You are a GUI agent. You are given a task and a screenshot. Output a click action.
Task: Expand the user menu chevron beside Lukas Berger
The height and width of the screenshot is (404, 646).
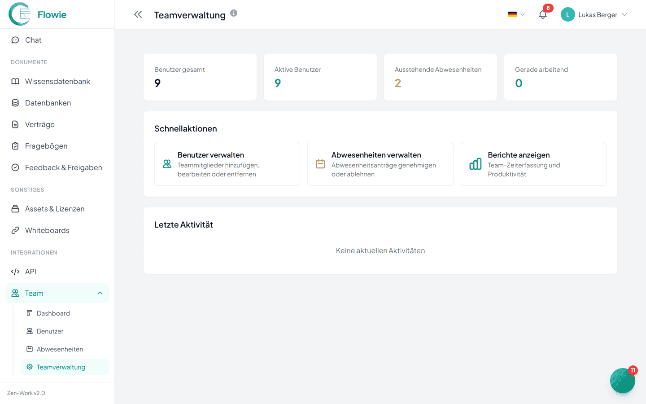pos(624,14)
